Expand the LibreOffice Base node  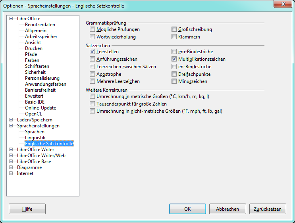tap(11, 161)
